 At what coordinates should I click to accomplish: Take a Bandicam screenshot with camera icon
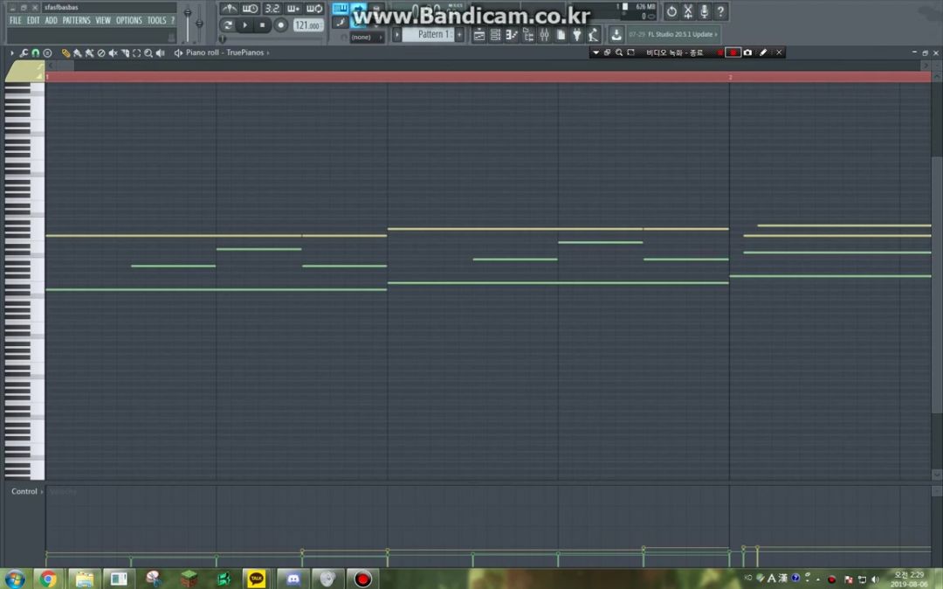point(747,52)
